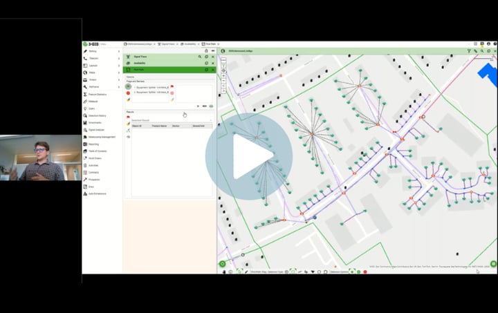Close the Availability panel
The width and height of the screenshot is (498, 313).
tap(213, 63)
